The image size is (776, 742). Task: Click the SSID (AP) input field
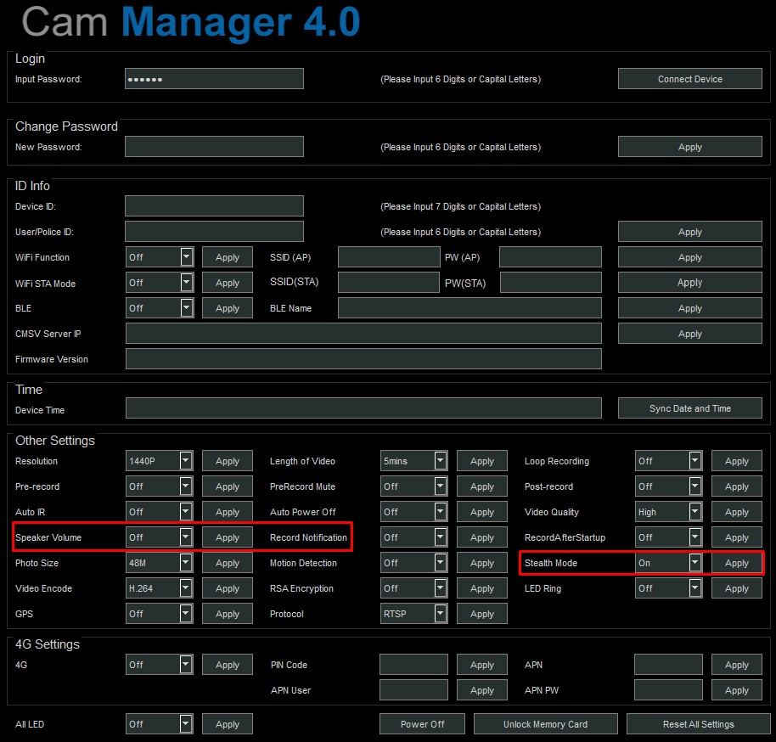(x=389, y=257)
